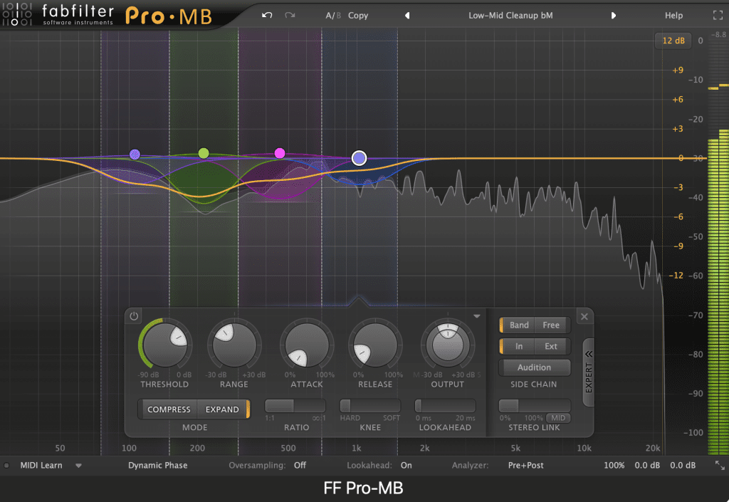The image size is (729, 502).
Task: Click the Lookahead slider in band panel
Action: click(x=445, y=406)
